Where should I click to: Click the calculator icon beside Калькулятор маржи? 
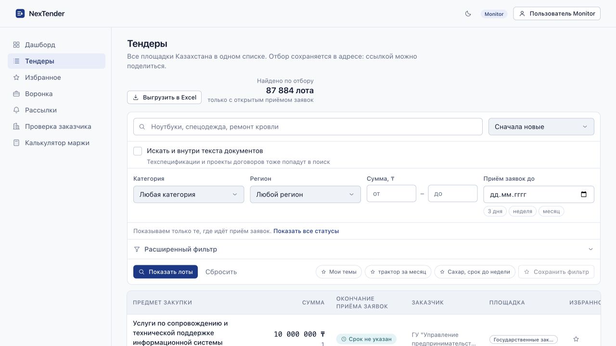coord(16,143)
